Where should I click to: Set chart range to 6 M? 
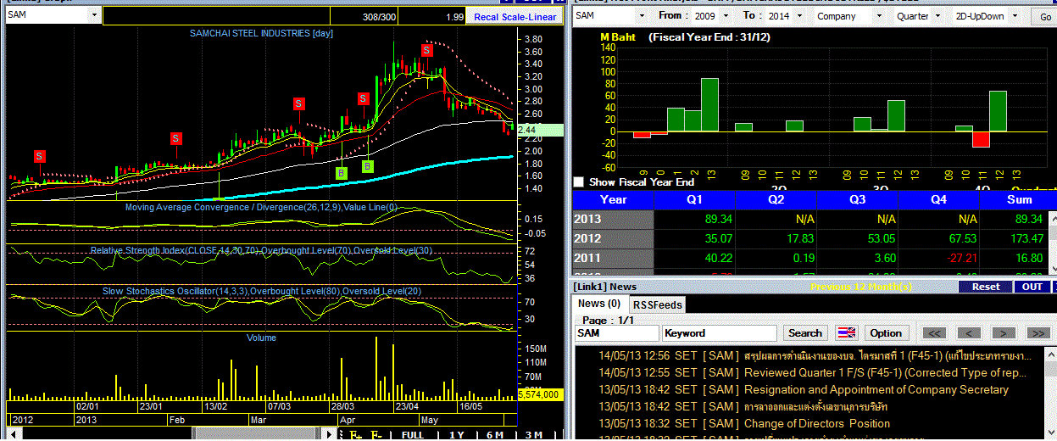coord(495,435)
